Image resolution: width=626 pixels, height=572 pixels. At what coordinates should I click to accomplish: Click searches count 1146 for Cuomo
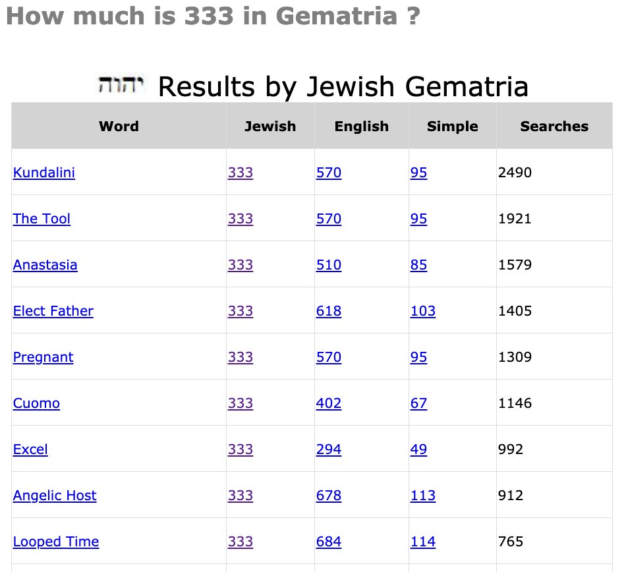(515, 403)
